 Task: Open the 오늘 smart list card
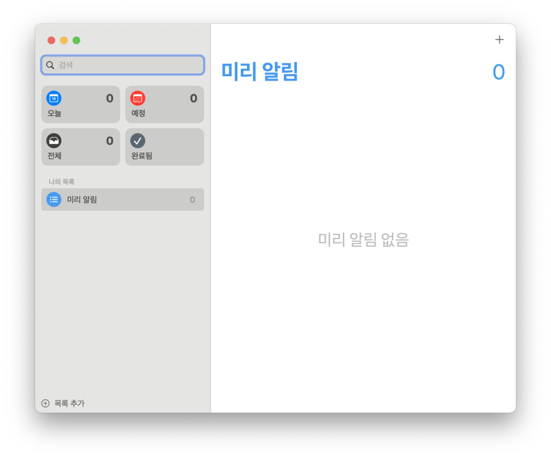click(x=81, y=104)
